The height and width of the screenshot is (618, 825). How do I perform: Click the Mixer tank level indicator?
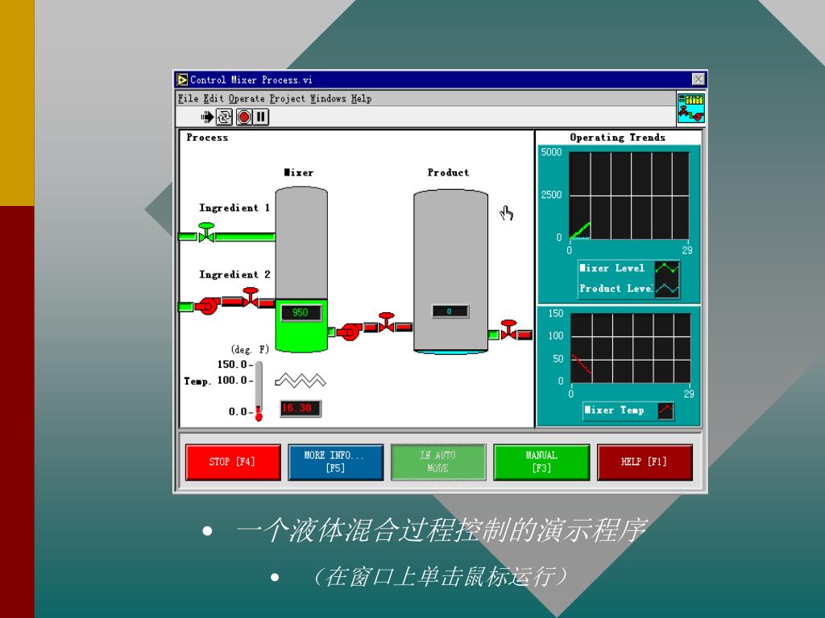click(x=301, y=270)
